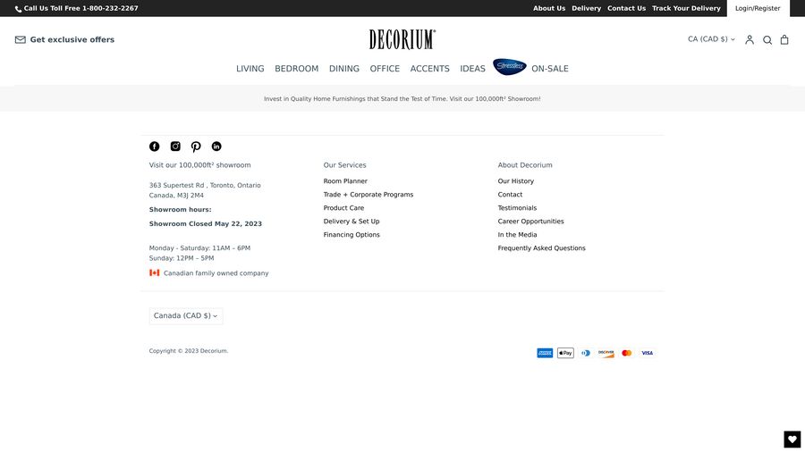Click the Diners Club payment icon
This screenshot has height=452, width=805.
point(586,353)
